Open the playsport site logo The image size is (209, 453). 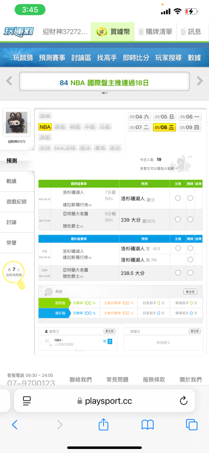tap(19, 32)
